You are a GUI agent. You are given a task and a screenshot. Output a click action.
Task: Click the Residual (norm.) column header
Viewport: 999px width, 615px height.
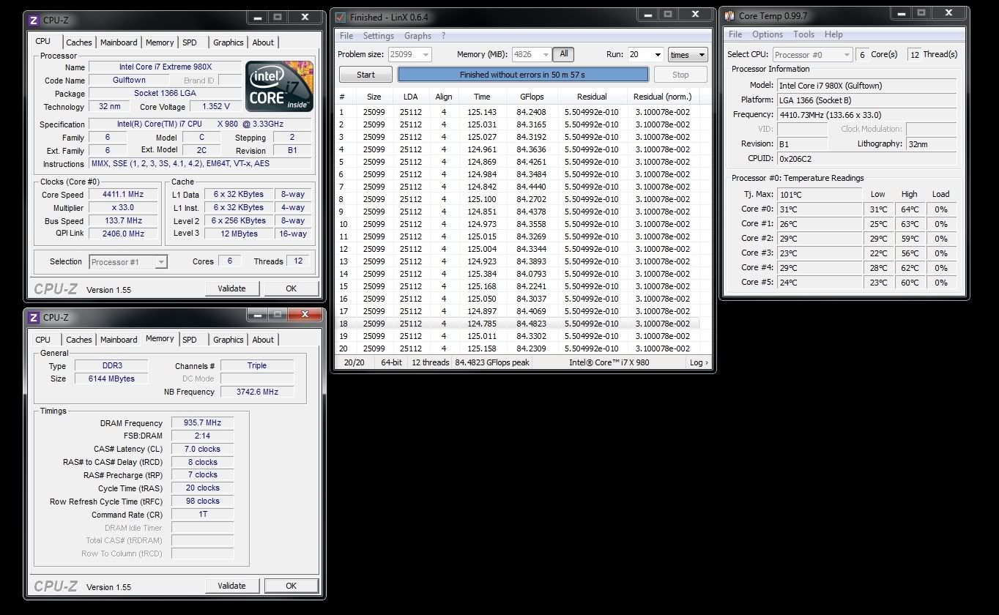point(662,97)
